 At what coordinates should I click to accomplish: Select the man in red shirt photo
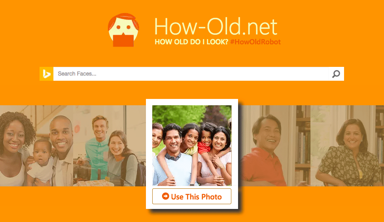pyautogui.click(x=274, y=146)
